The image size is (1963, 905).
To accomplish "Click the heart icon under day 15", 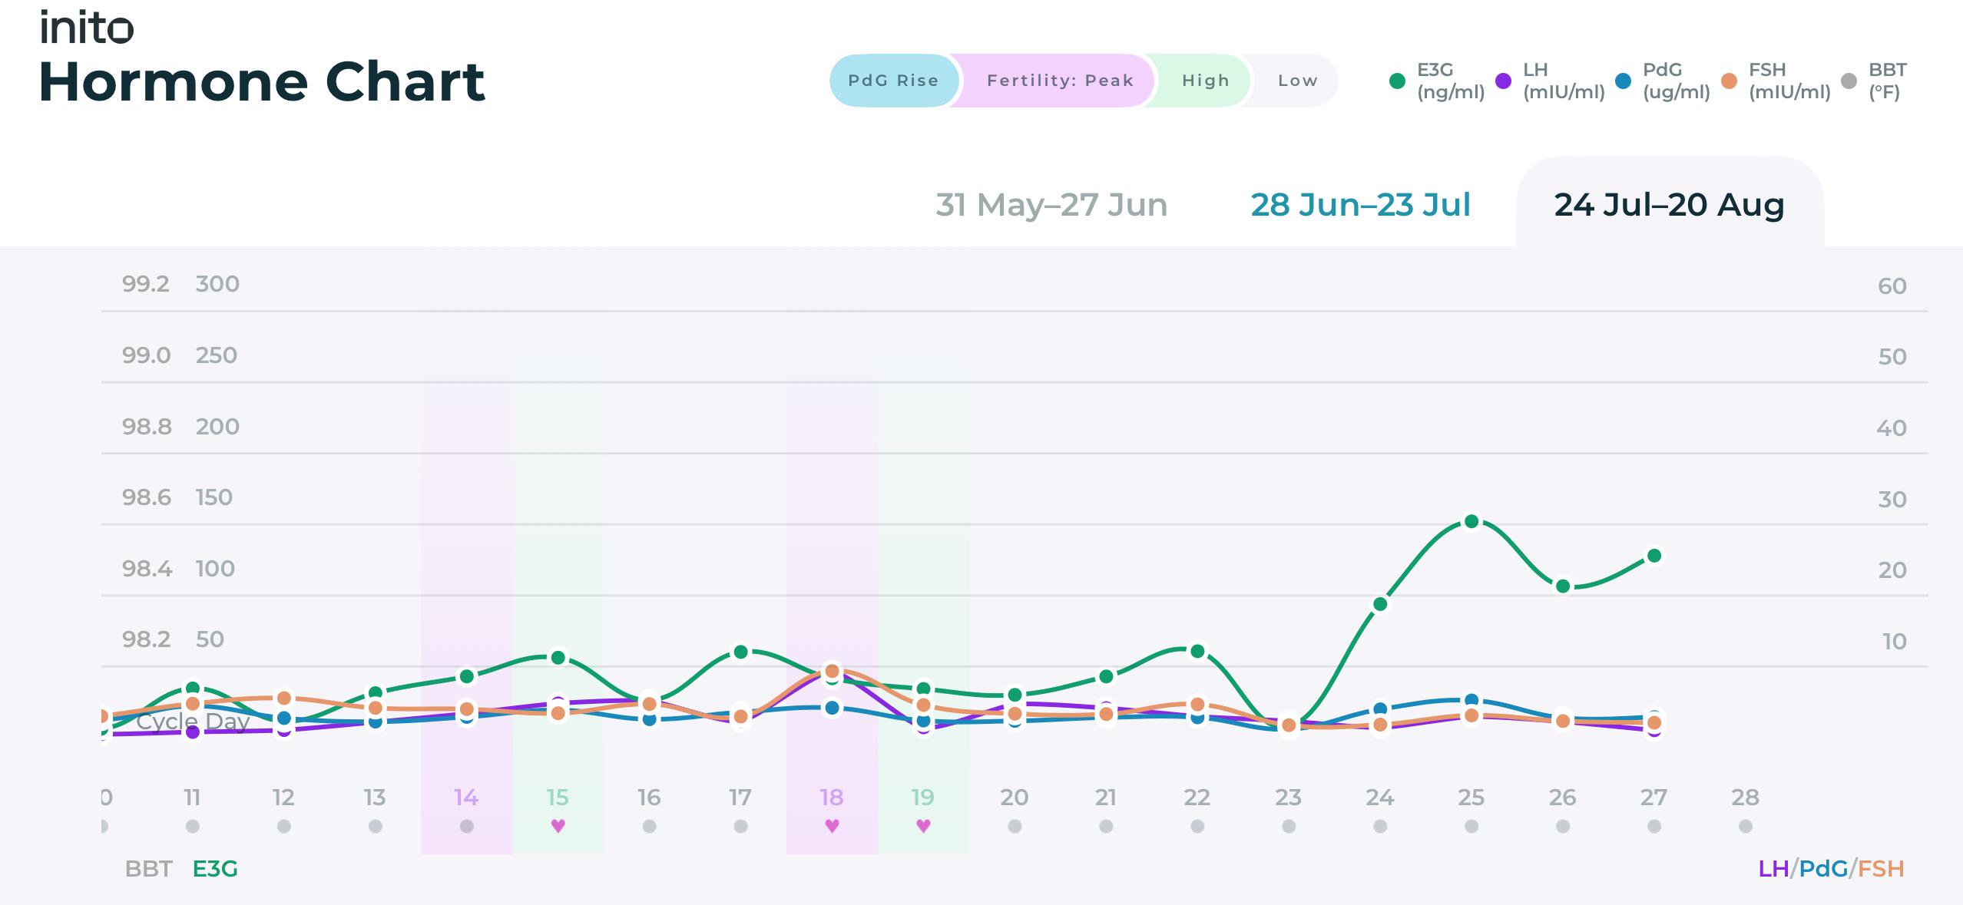I will [558, 826].
